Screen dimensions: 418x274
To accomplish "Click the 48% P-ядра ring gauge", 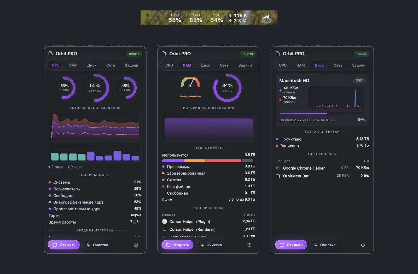I will coord(126,88).
